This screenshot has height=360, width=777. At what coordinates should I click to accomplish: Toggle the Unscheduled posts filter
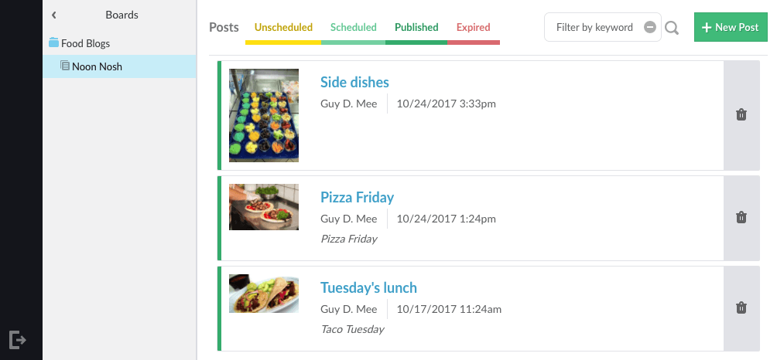click(x=283, y=28)
